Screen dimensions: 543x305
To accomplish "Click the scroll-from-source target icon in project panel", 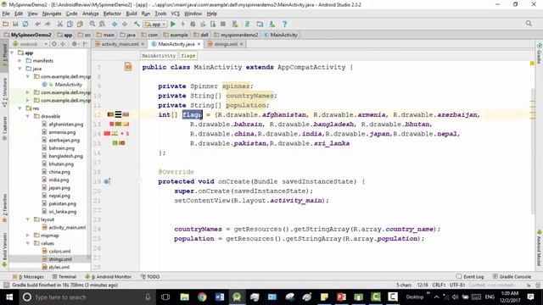I will [x=54, y=44].
